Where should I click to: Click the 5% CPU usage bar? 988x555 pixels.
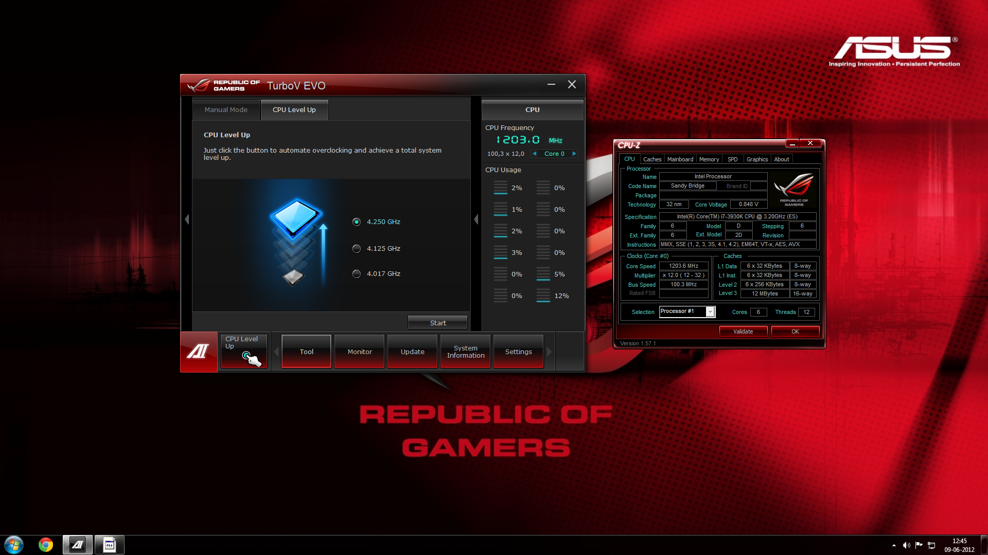coord(543,274)
